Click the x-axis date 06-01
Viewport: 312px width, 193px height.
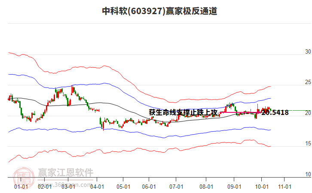coord(149,187)
